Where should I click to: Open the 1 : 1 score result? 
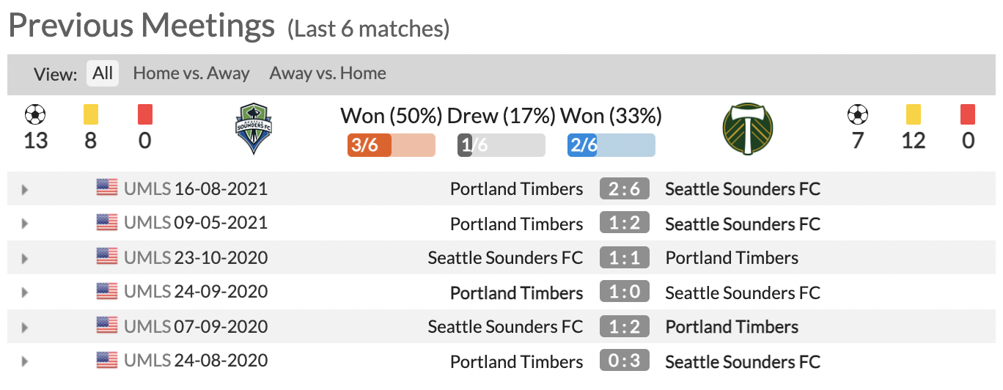[x=625, y=257]
